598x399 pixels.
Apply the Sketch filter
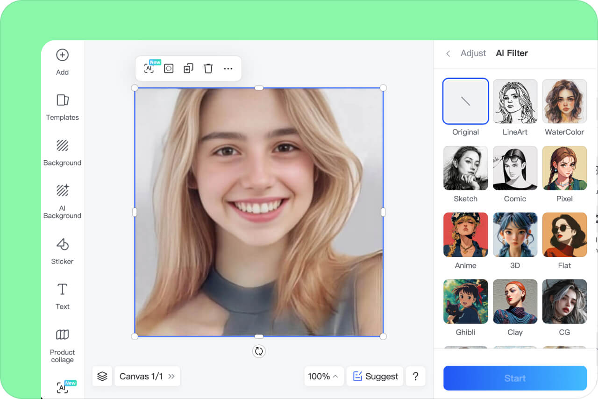click(x=466, y=168)
